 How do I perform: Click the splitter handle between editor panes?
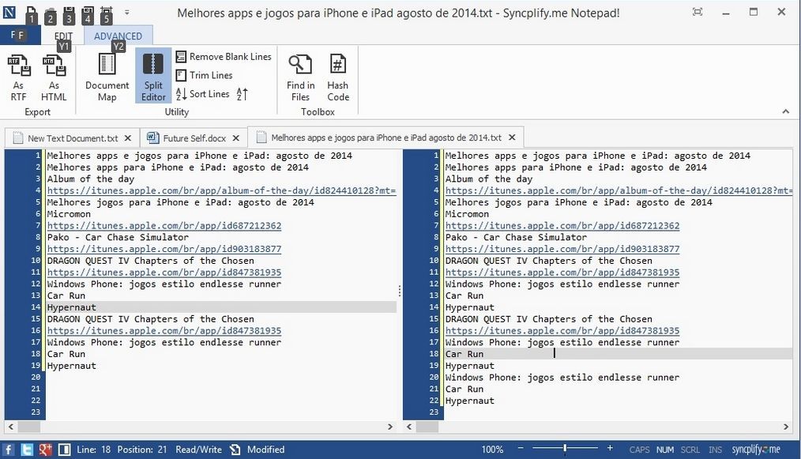(x=400, y=291)
